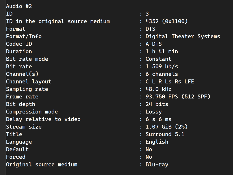Click the "6 channels" value
Image resolution: width=233 pixels, height=175 pixels.
tap(162, 74)
